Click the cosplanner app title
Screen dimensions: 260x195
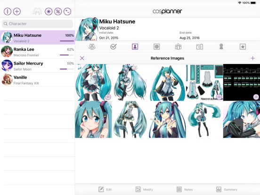coord(167,11)
